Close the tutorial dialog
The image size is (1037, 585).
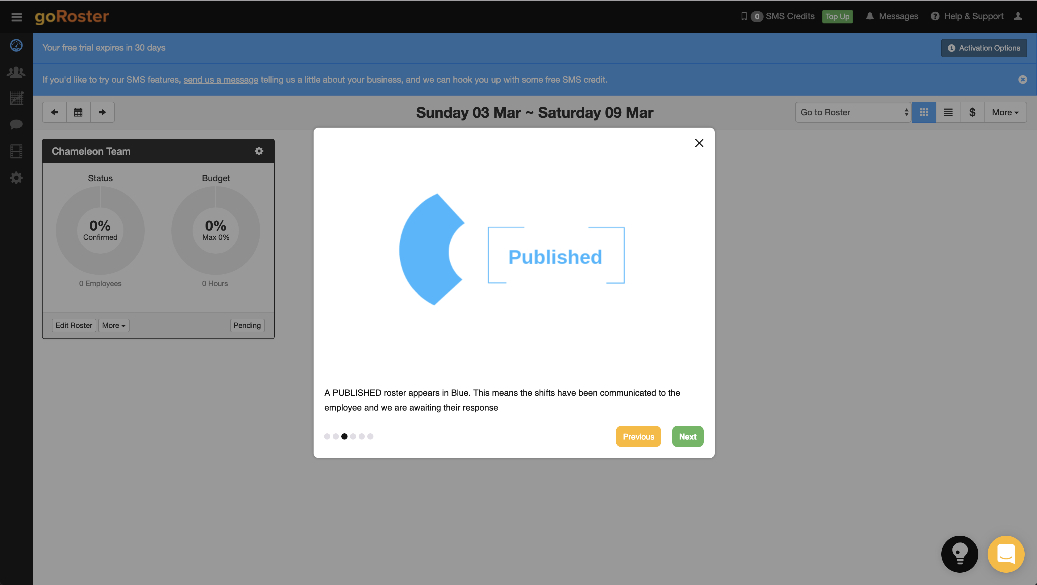pos(699,143)
